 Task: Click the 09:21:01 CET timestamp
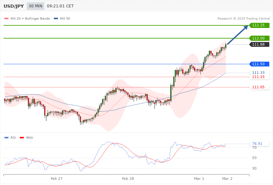(x=60, y=6)
